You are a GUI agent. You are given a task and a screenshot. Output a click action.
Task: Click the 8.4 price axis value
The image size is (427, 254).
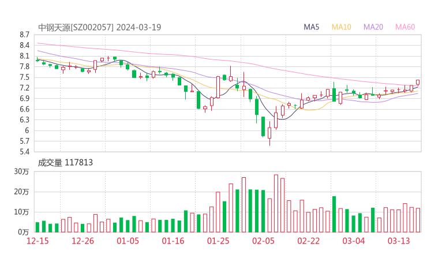tap(24, 45)
